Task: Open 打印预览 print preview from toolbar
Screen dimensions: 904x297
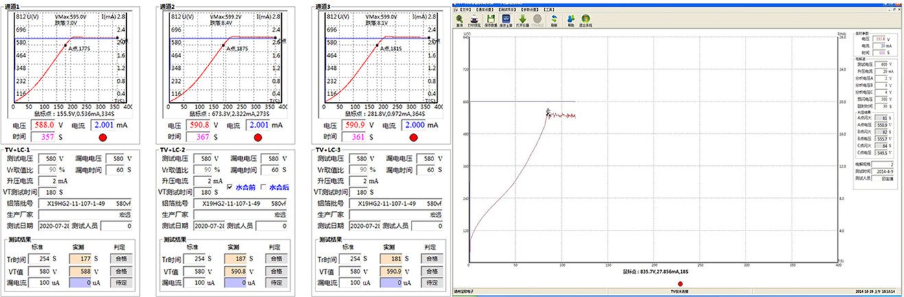Action: [475, 20]
